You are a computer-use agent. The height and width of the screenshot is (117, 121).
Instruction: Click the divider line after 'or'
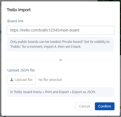point(90,60)
